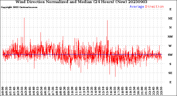The height and width of the screenshot is (96, 177).
Task: Click the 23:55 time axis label
Action: [161, 91]
